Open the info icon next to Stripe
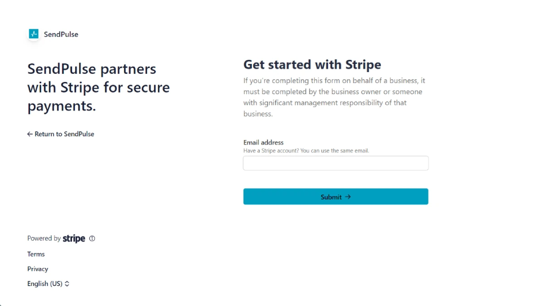This screenshot has width=544, height=306. [92, 239]
